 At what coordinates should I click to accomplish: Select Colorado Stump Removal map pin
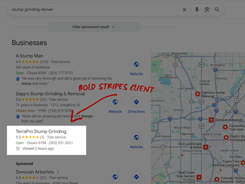[x=217, y=179]
